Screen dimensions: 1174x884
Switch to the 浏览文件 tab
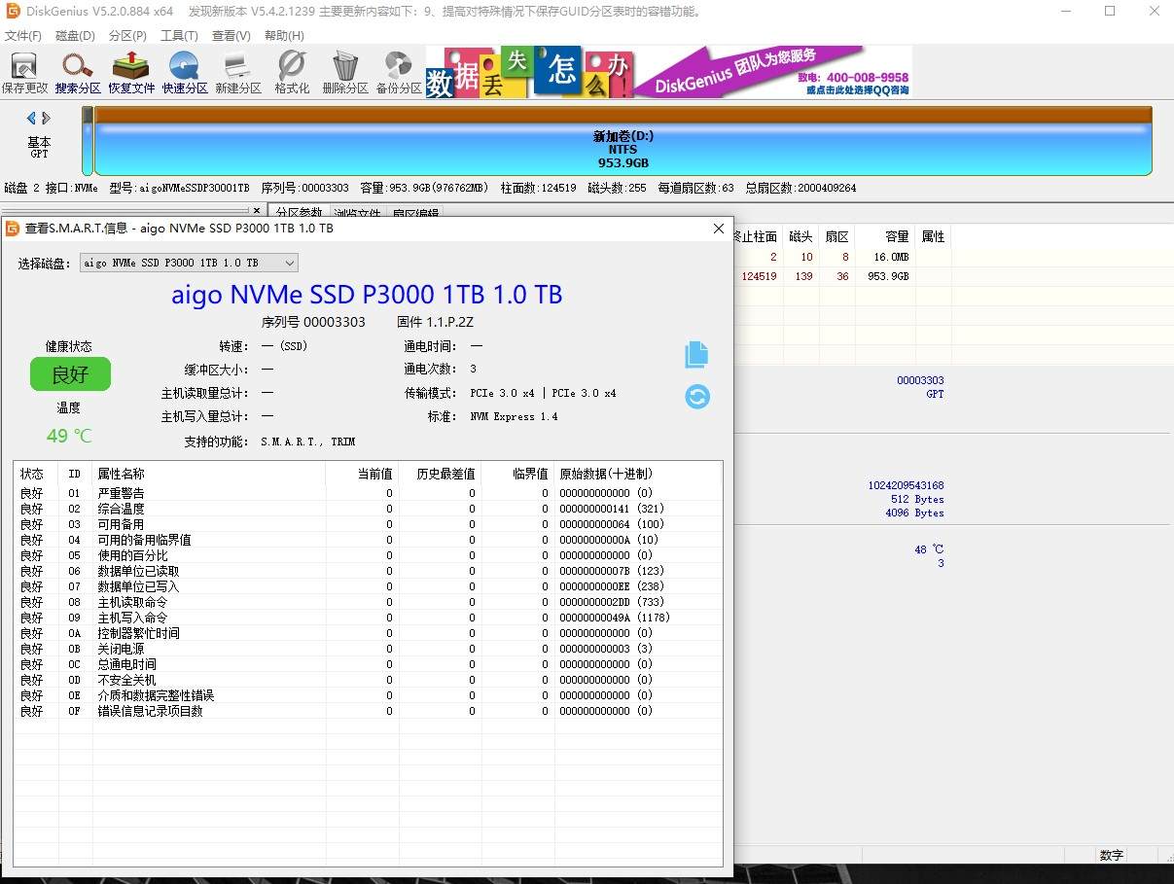point(358,212)
